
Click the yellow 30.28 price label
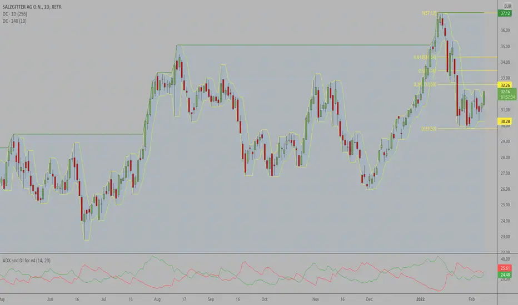(505, 121)
